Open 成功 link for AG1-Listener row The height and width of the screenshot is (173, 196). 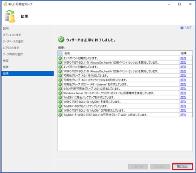[x=183, y=84]
